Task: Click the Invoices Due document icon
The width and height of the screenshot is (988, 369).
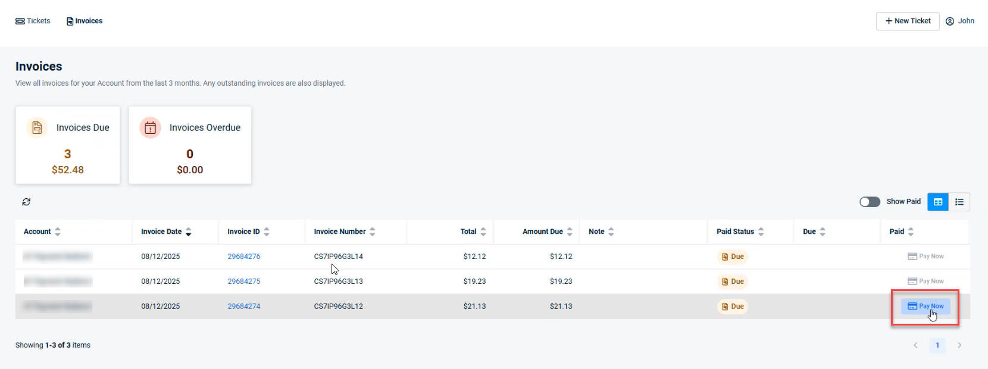Action: tap(37, 127)
